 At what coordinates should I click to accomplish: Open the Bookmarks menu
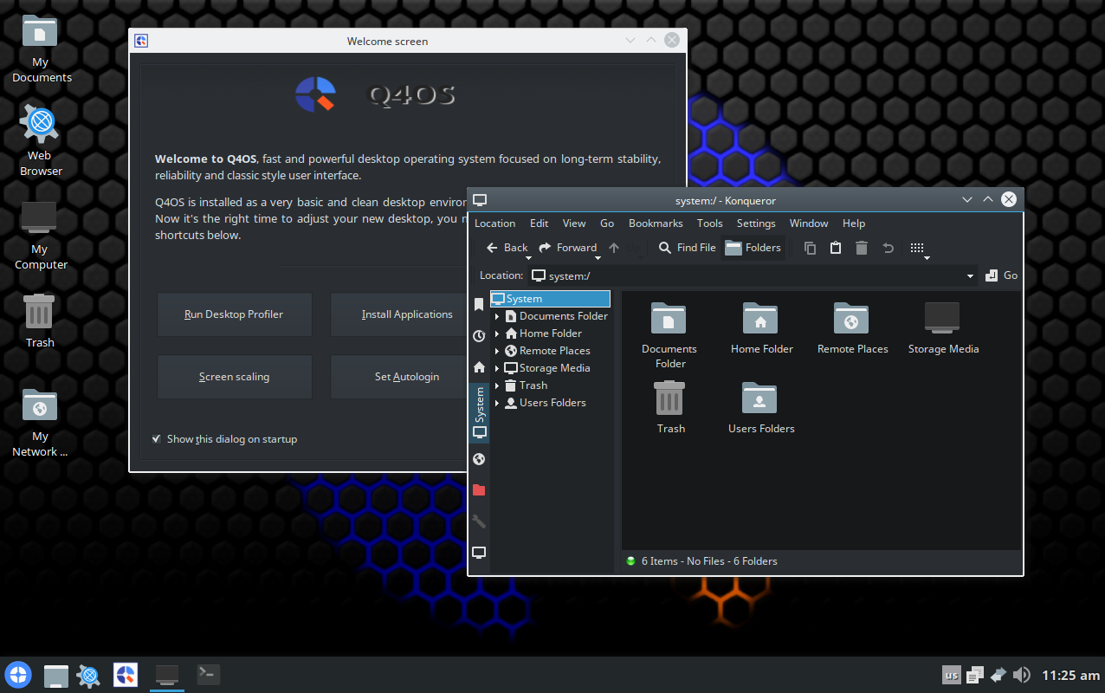coord(656,223)
